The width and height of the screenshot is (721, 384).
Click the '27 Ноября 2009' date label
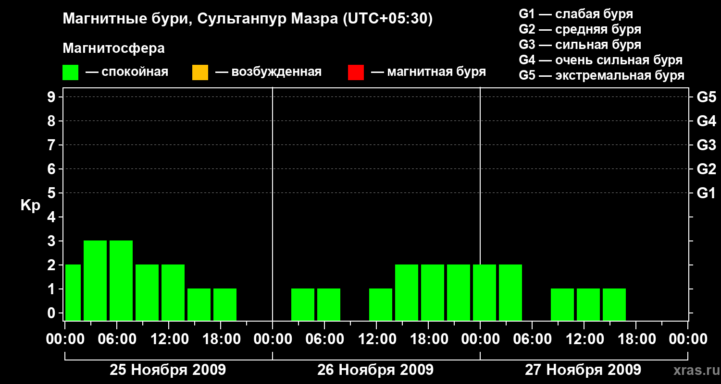(583, 370)
